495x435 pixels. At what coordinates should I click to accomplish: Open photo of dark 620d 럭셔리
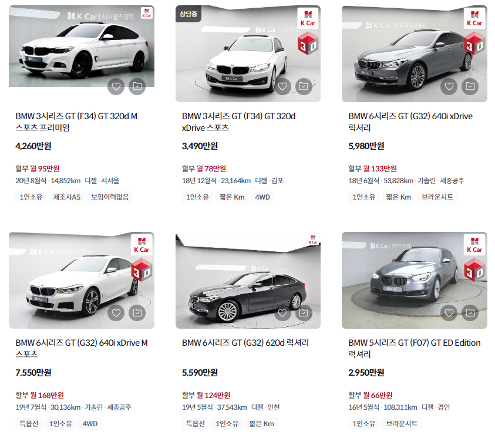(248, 281)
